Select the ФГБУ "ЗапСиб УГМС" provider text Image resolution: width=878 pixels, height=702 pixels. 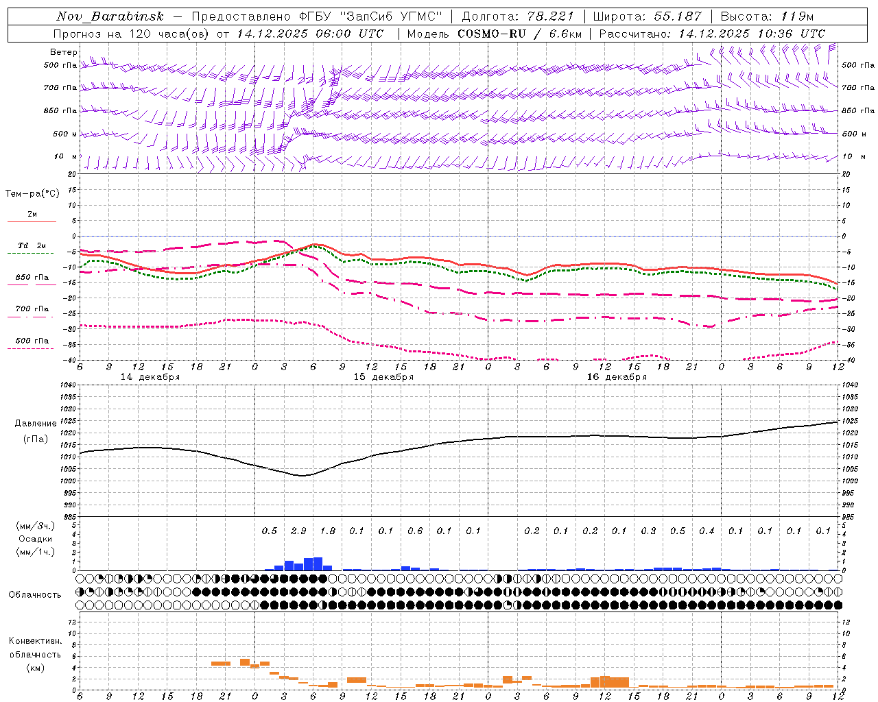(371, 16)
